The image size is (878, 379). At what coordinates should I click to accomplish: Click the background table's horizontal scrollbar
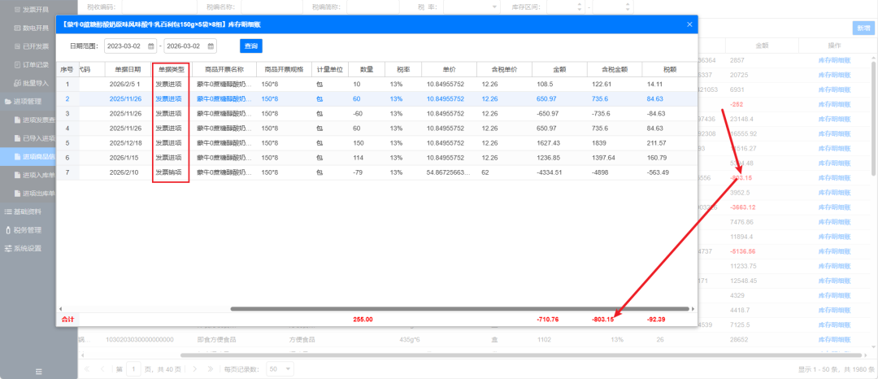click(x=521, y=355)
